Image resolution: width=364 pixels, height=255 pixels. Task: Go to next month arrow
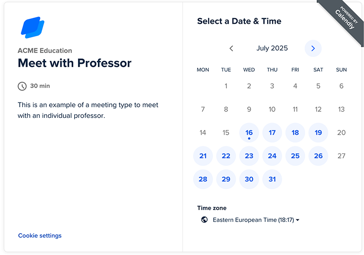(x=313, y=49)
